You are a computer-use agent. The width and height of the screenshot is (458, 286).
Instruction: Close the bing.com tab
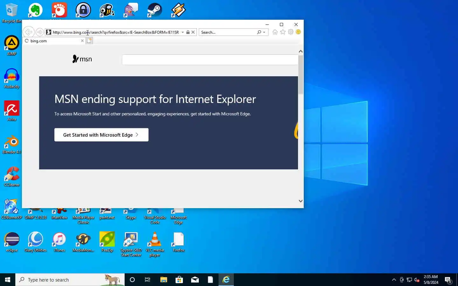[82, 41]
